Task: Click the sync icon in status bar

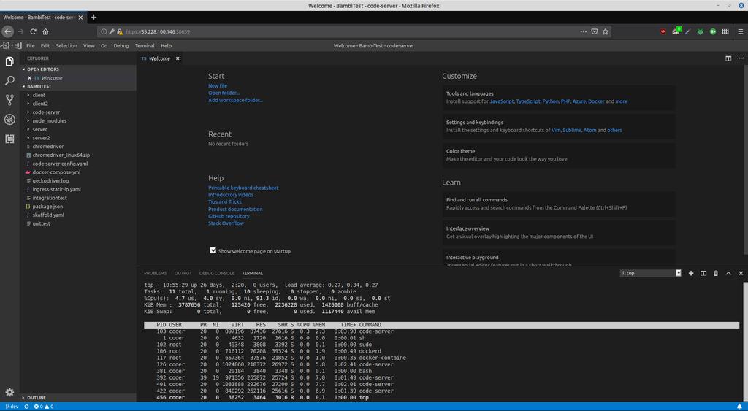Action: click(x=27, y=407)
